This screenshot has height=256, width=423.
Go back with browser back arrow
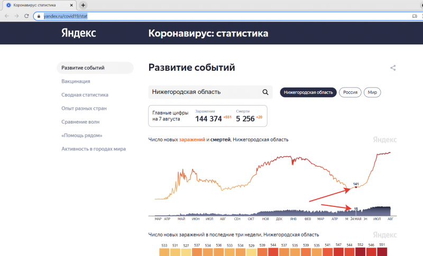(7, 16)
